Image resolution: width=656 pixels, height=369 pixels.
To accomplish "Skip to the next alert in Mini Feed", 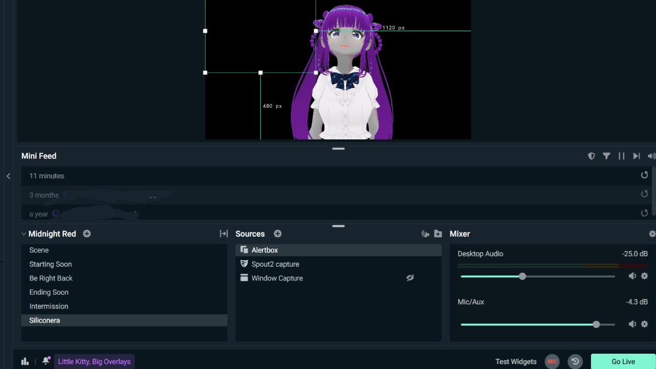I will [x=636, y=156].
